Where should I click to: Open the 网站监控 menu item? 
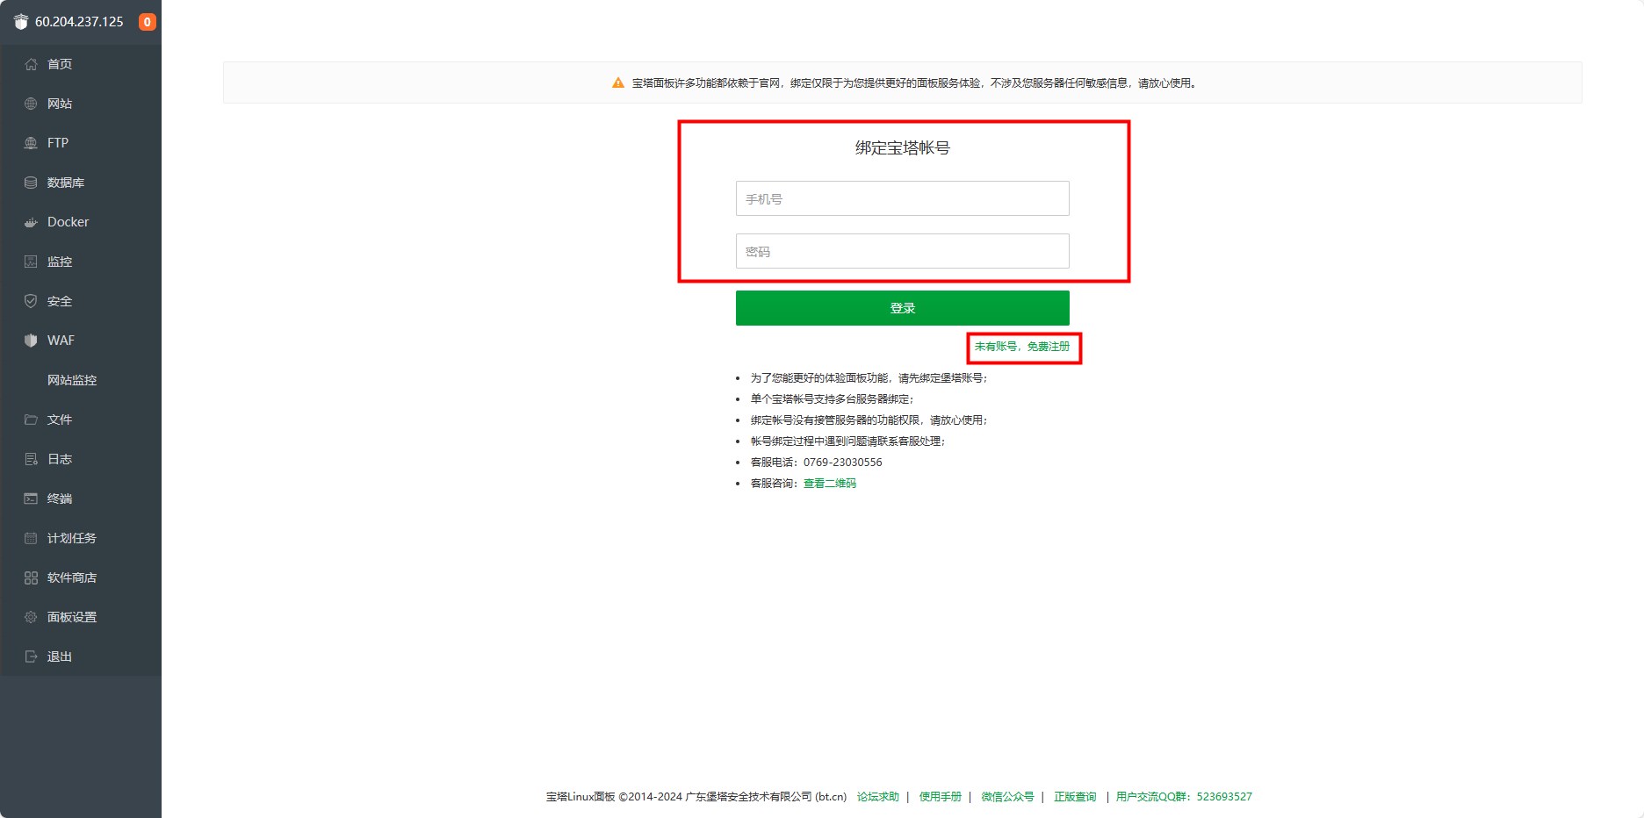point(81,380)
